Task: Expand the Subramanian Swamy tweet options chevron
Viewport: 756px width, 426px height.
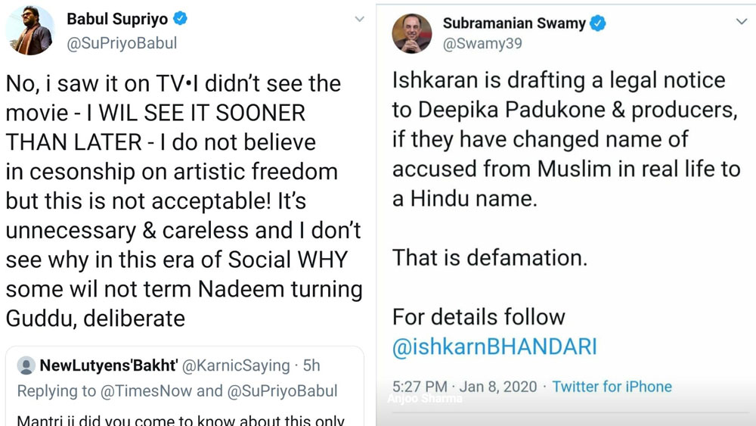Action: pos(741,22)
